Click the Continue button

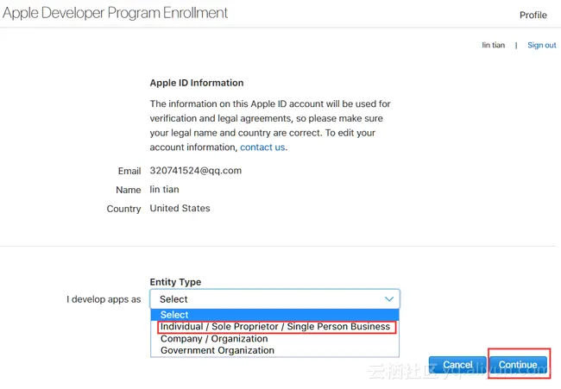[x=518, y=365]
